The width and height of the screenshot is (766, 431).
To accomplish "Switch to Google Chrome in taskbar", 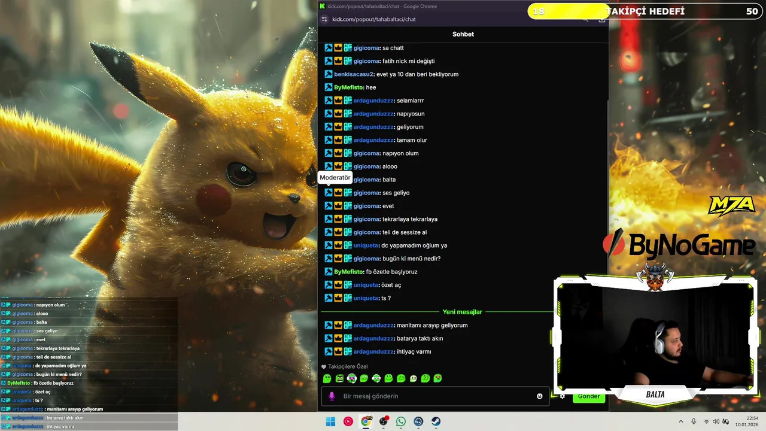I will click(366, 421).
